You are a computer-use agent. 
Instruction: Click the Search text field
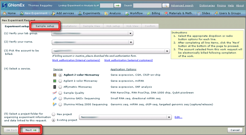click(x=147, y=5)
